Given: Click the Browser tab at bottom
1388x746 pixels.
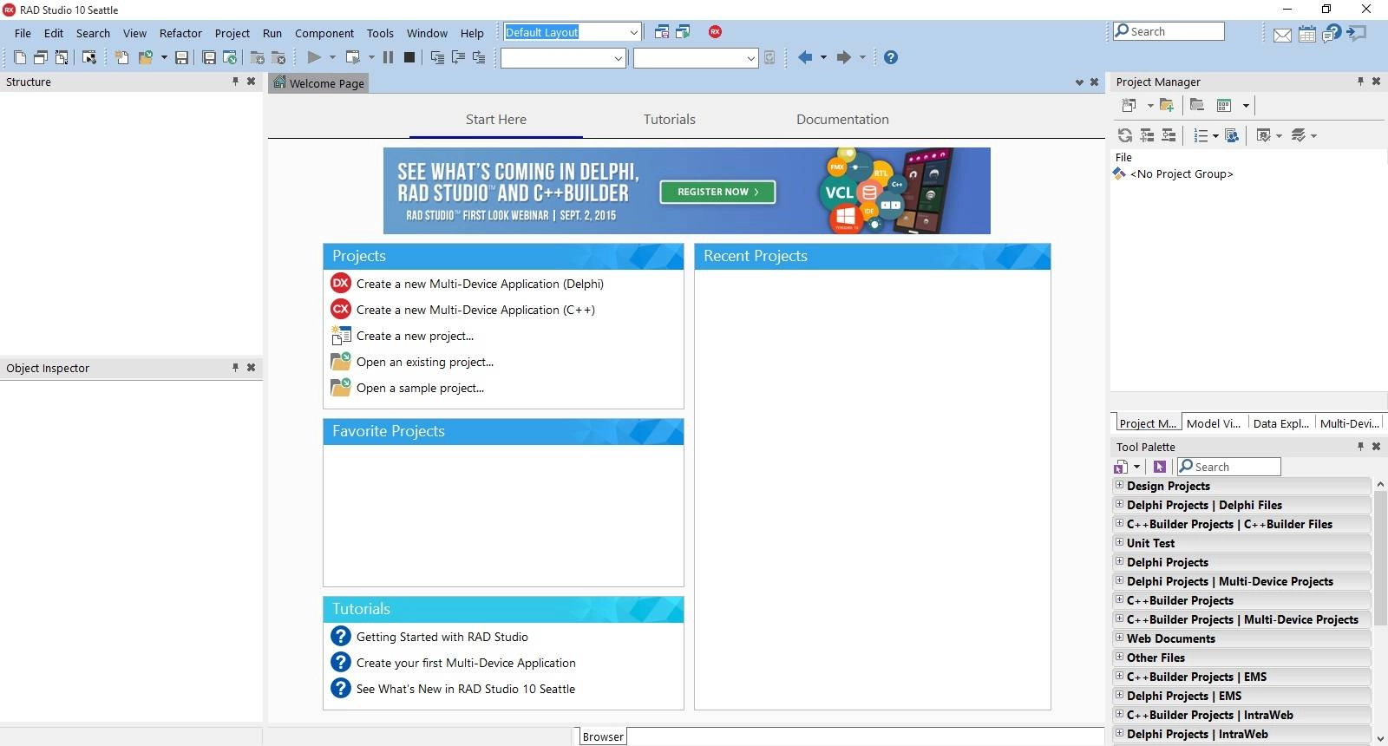Looking at the screenshot, I should click(x=603, y=736).
